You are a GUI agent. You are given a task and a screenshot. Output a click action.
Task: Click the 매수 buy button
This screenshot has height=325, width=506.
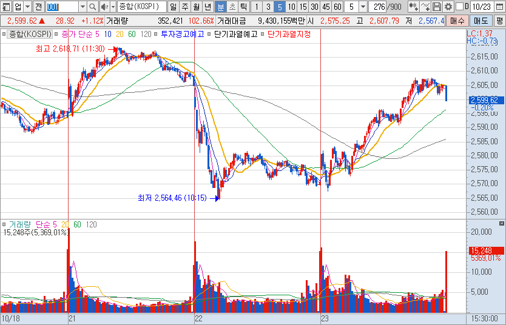point(457,21)
